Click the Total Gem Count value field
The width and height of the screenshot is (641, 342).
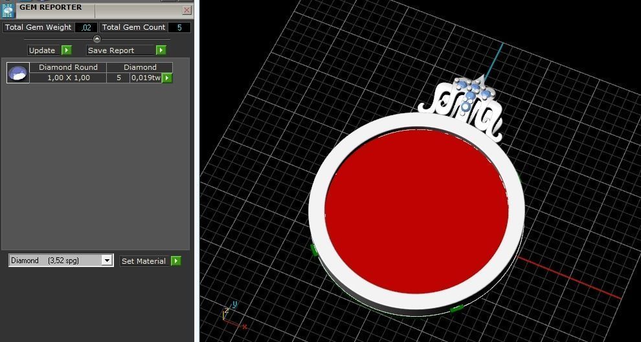click(179, 28)
